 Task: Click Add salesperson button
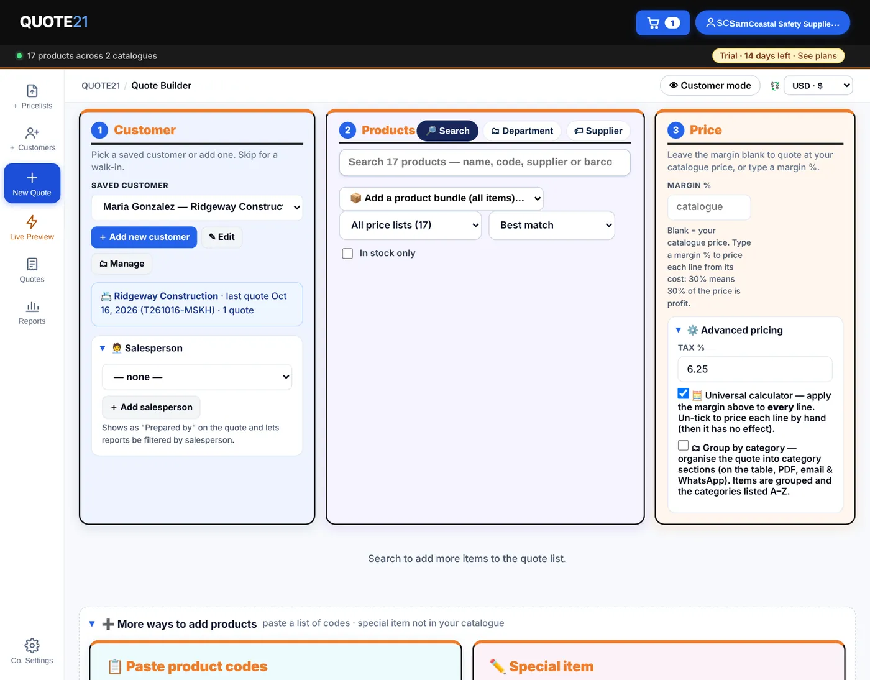point(151,407)
